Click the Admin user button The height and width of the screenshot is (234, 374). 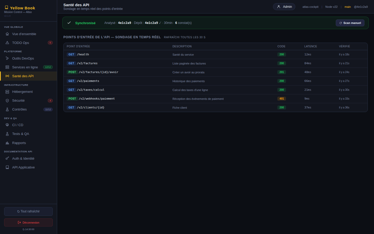pos(284,7)
